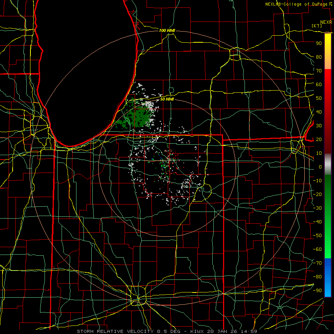Pick the gray zero-velocity segment of the color bar

[x=328, y=164]
